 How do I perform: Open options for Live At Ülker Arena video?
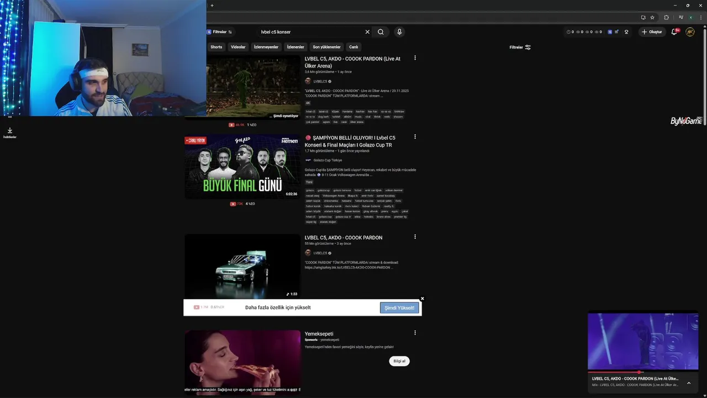point(415,58)
